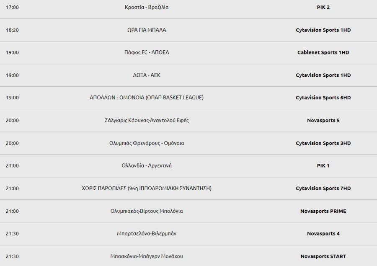Open the Ολυμπιακός-Βίρτους Μπολόνια game entry
Screen dimensions: 377x266
click(147, 211)
